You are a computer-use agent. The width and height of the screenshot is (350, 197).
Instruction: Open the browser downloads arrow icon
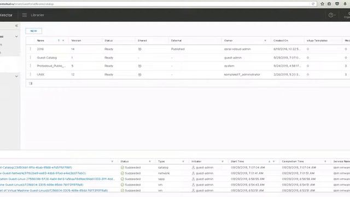tap(345, 4)
